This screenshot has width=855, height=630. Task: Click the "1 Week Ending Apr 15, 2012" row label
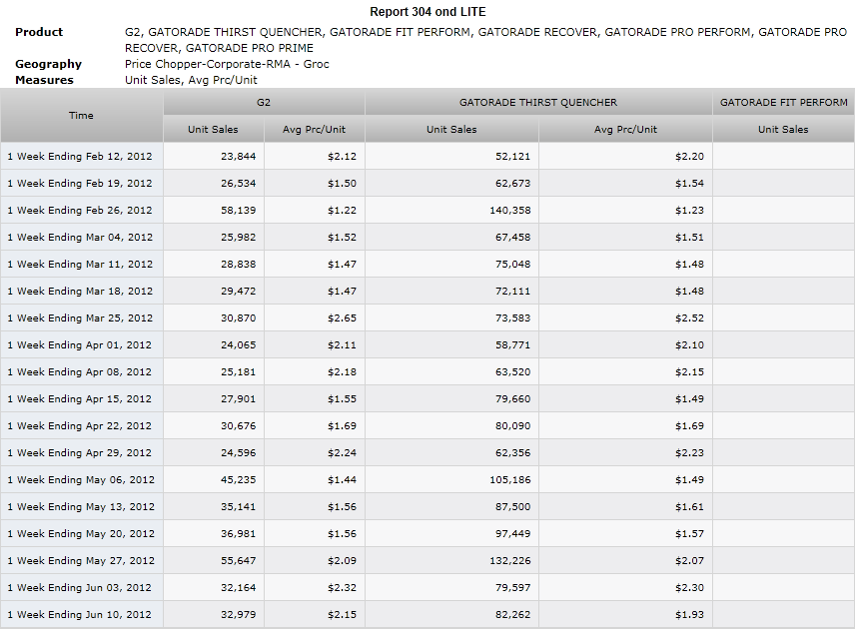click(x=79, y=399)
